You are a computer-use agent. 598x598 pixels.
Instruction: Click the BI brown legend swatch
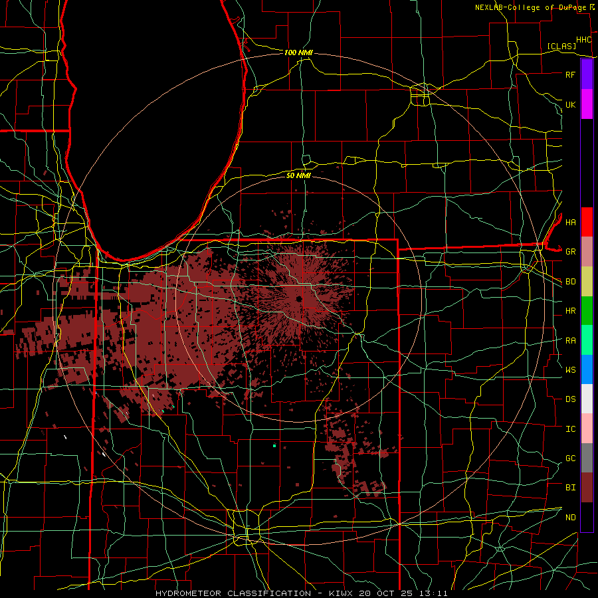click(x=587, y=488)
